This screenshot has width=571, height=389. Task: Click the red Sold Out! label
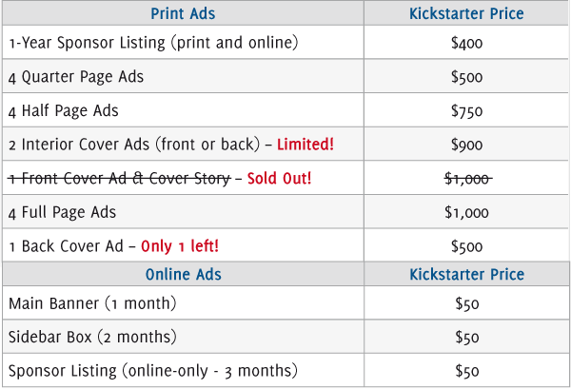(279, 178)
